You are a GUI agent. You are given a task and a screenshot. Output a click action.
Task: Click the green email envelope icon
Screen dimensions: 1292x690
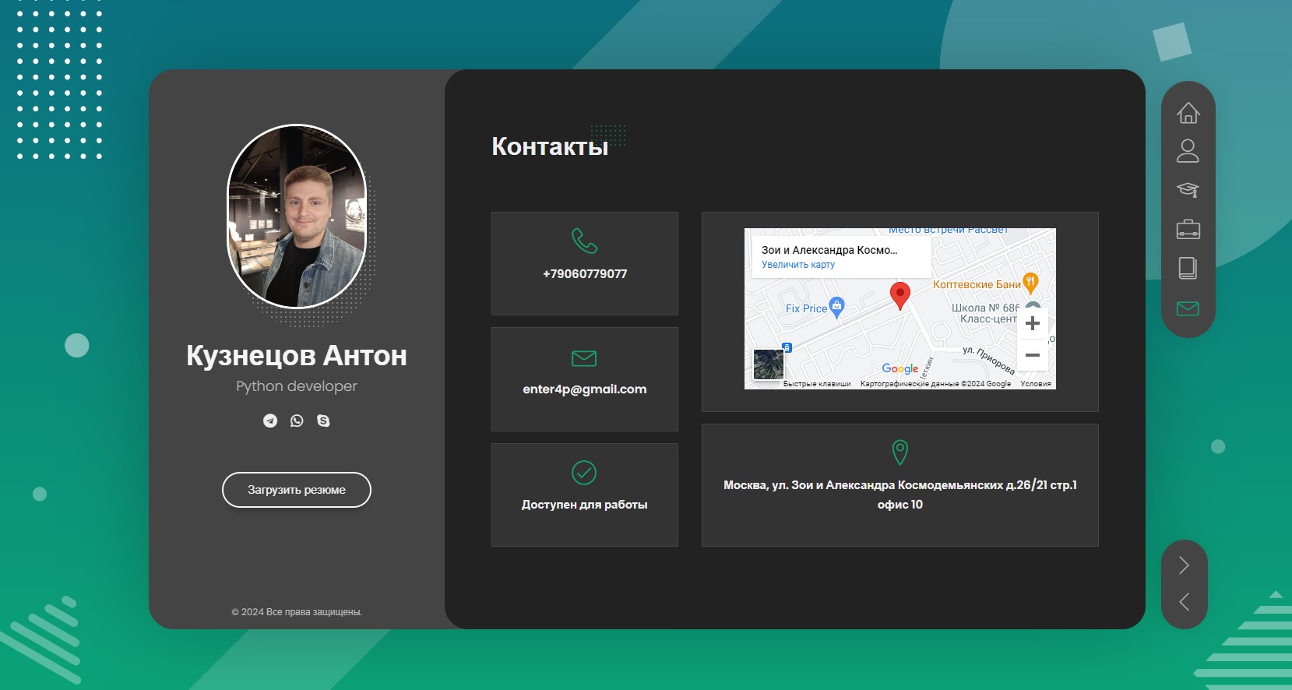(x=584, y=358)
